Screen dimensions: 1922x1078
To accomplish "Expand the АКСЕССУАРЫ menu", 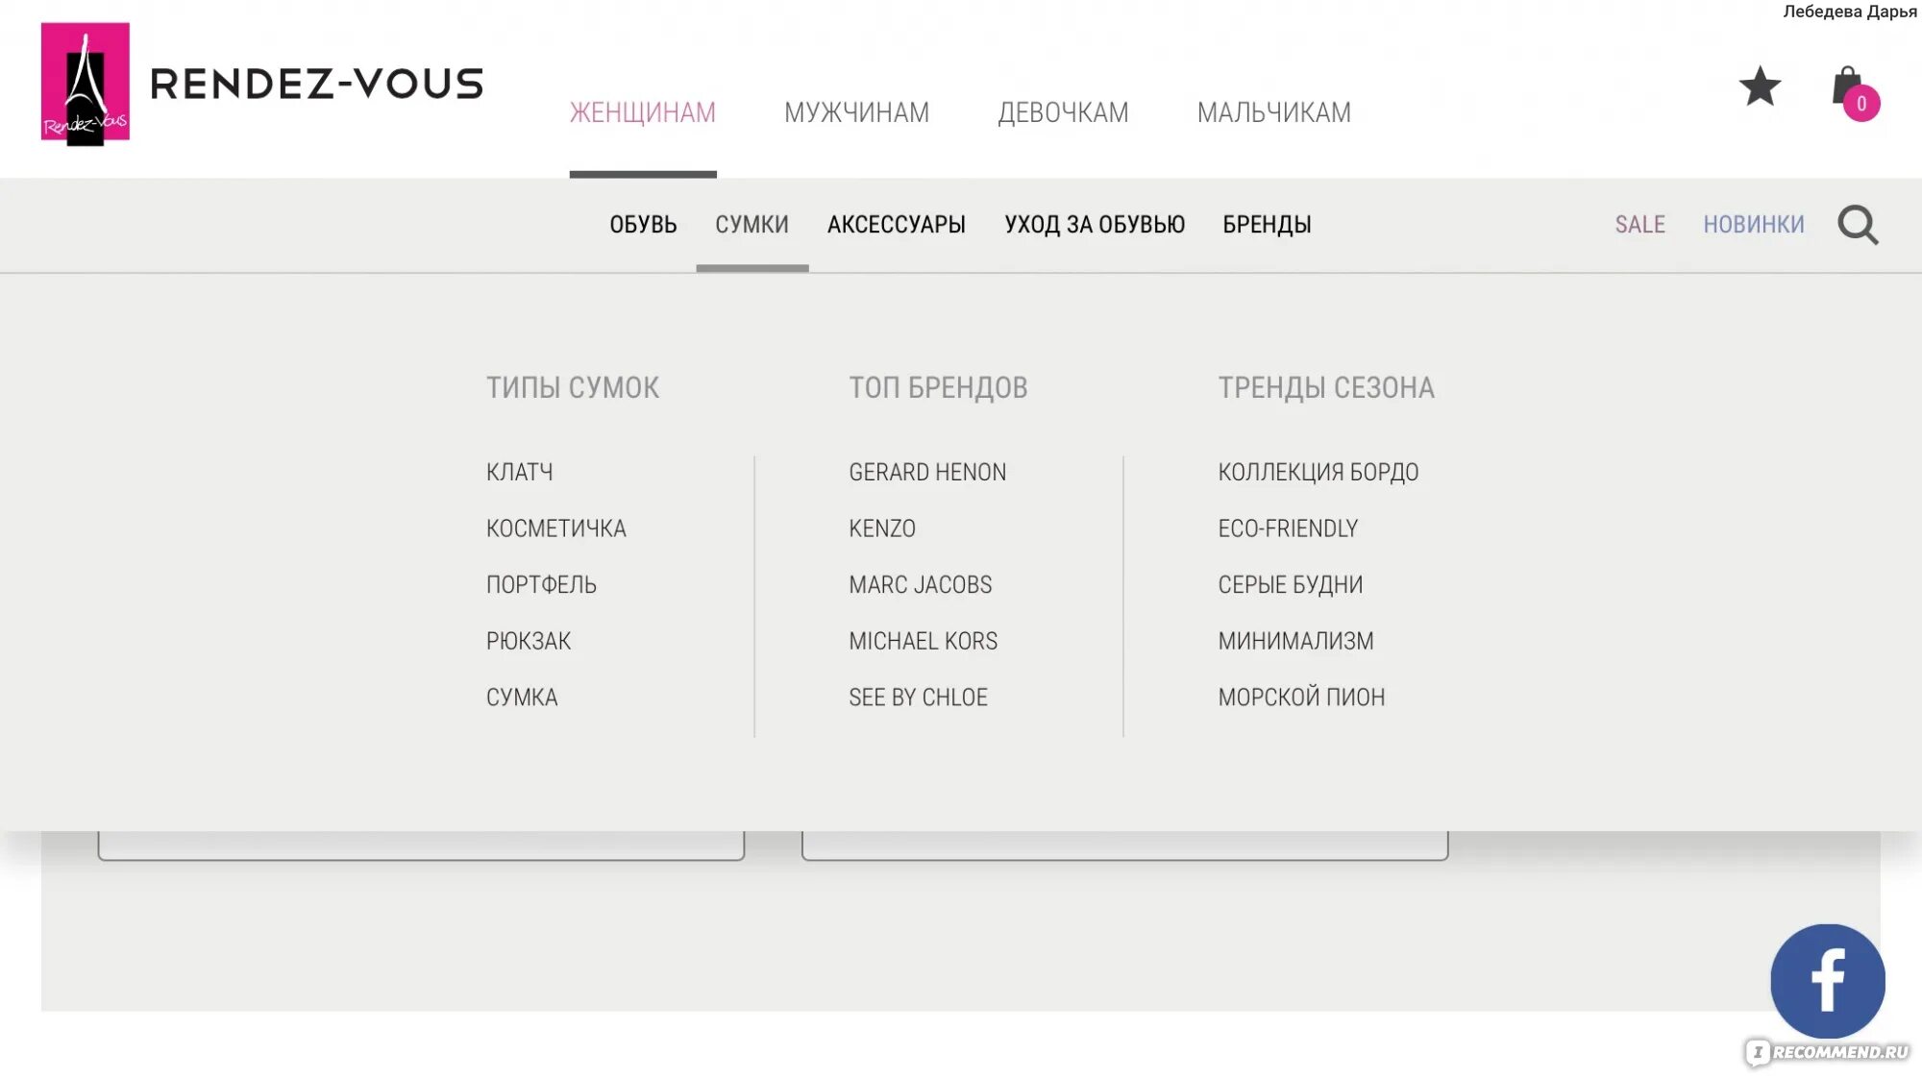I will point(896,225).
